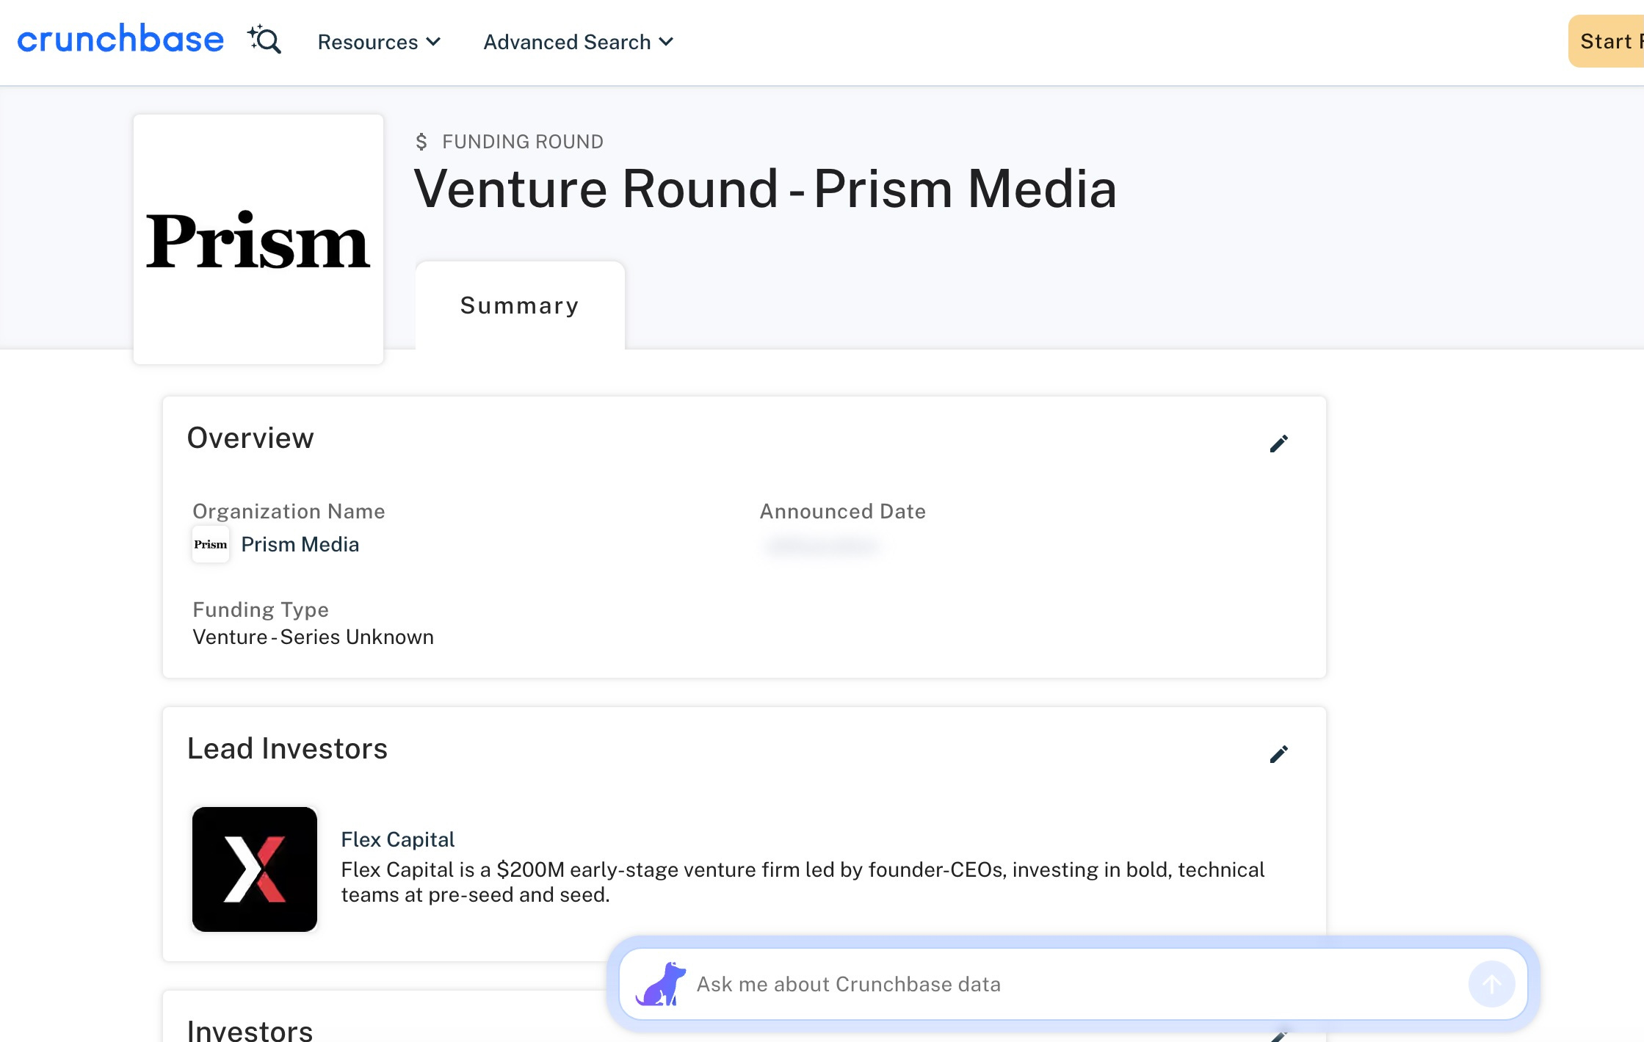Click the dollar sign funding round icon
Image resolution: width=1644 pixels, height=1042 pixels.
coord(421,142)
